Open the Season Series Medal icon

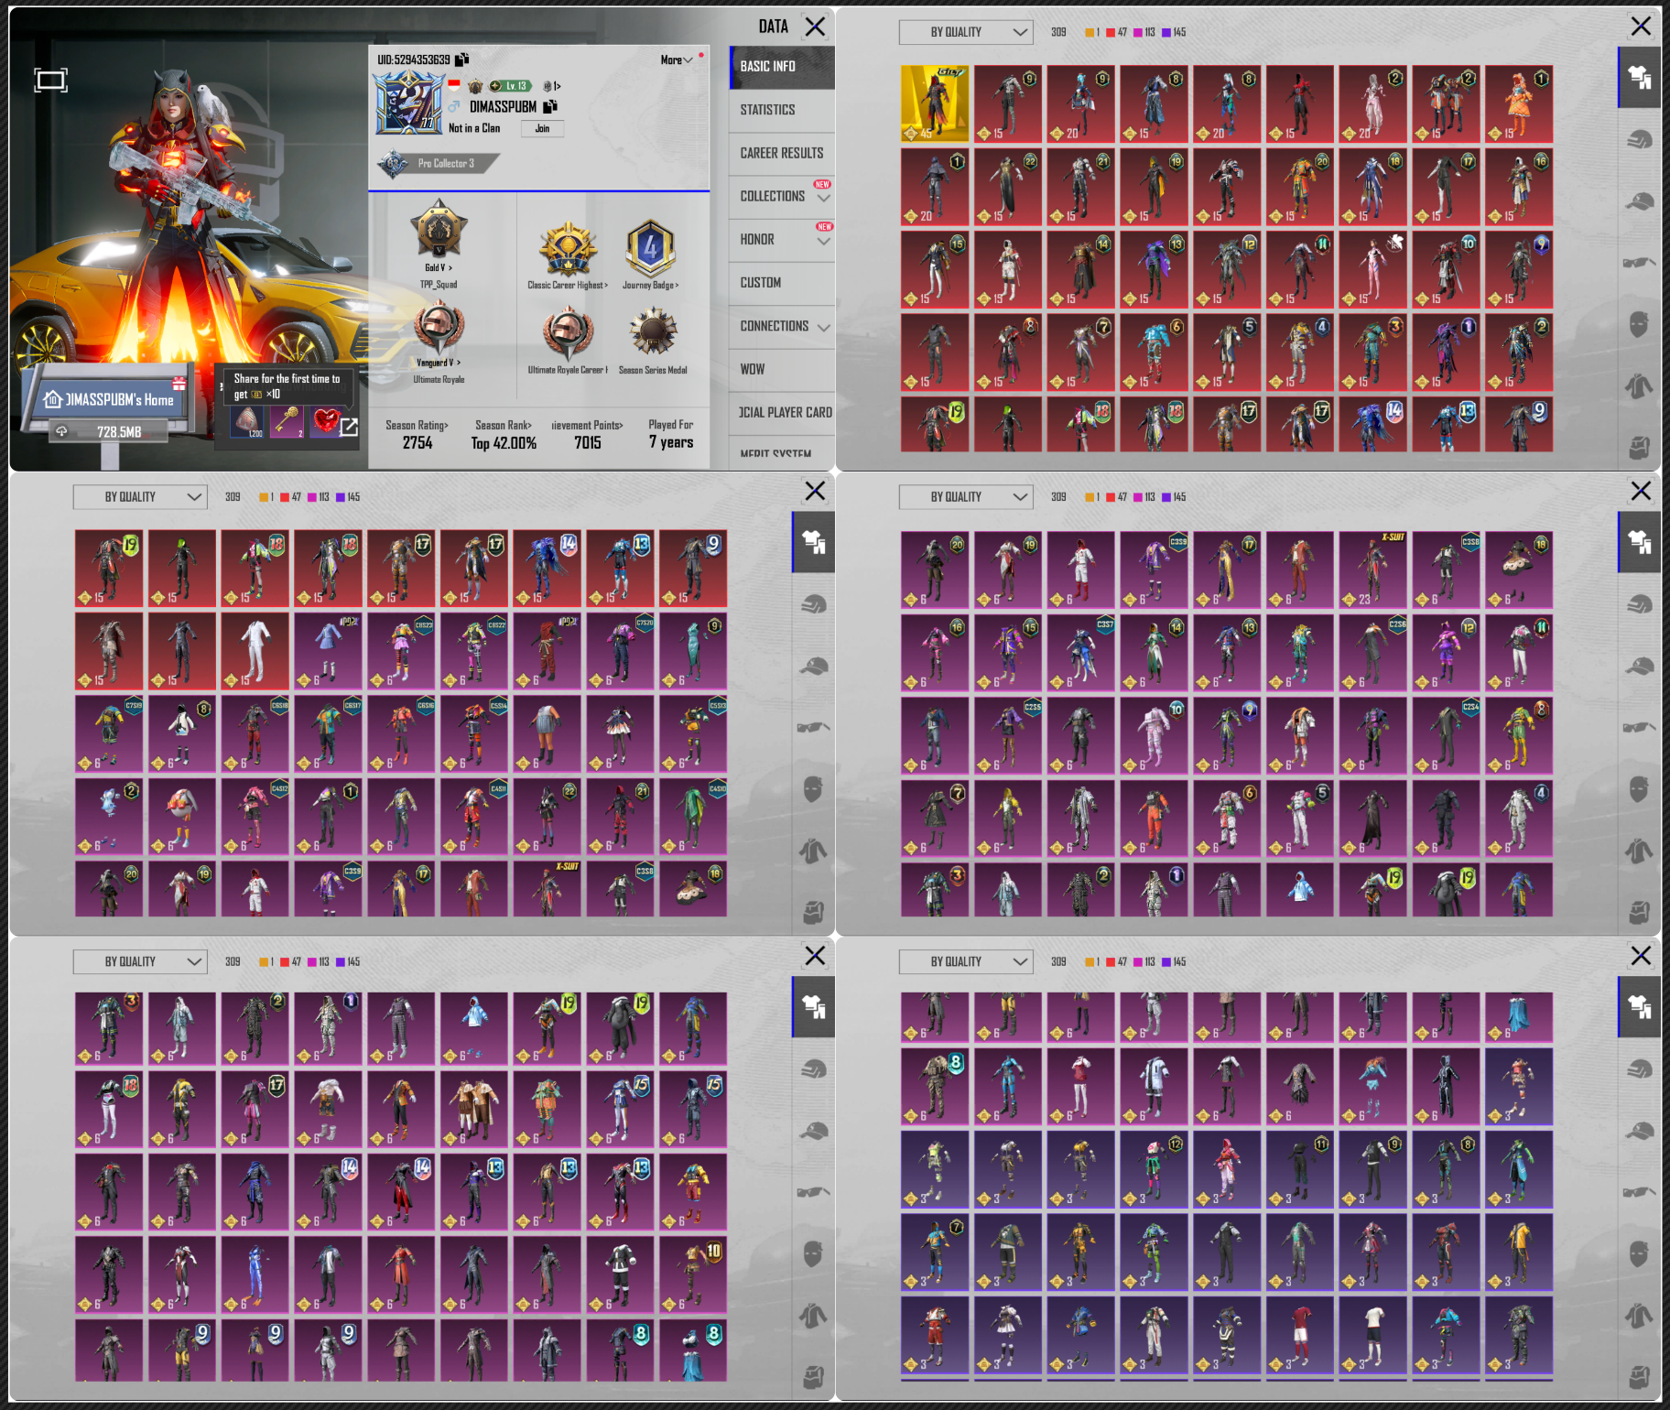click(x=653, y=332)
